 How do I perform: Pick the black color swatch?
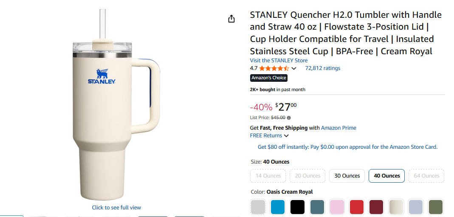coord(298,207)
